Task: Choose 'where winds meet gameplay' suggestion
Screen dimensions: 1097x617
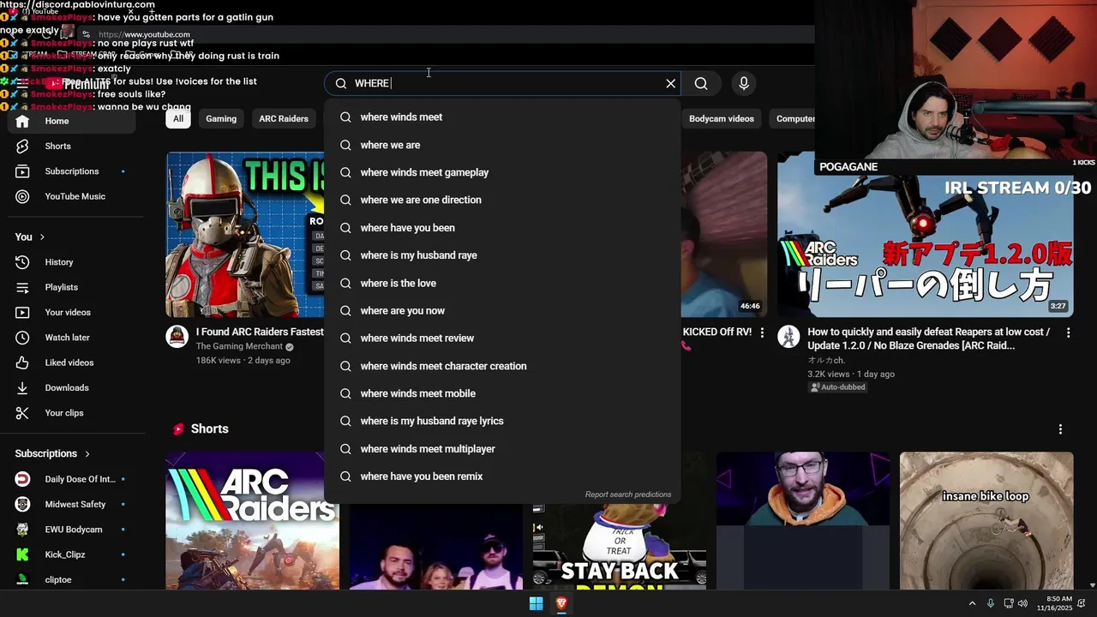Action: point(502,172)
